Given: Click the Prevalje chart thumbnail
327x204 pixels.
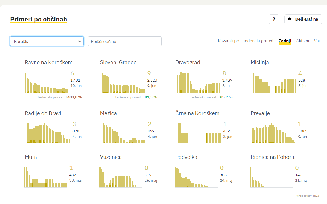Looking at the screenshot, I should [x=273, y=133].
